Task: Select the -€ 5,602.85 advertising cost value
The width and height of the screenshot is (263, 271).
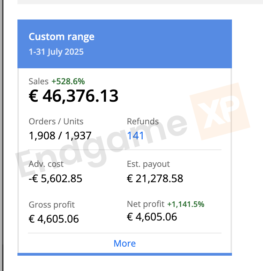Action: pos(55,178)
